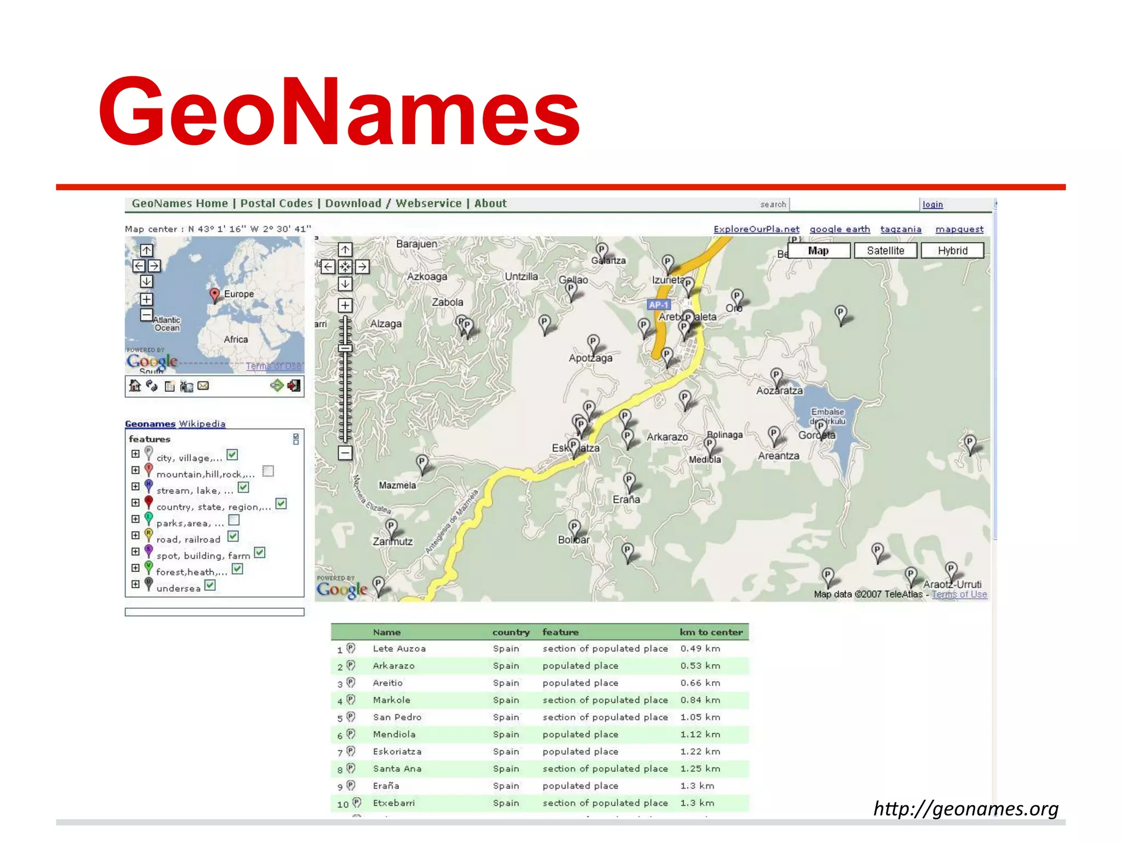
Task: Recenter main map with center icon
Action: tap(345, 267)
